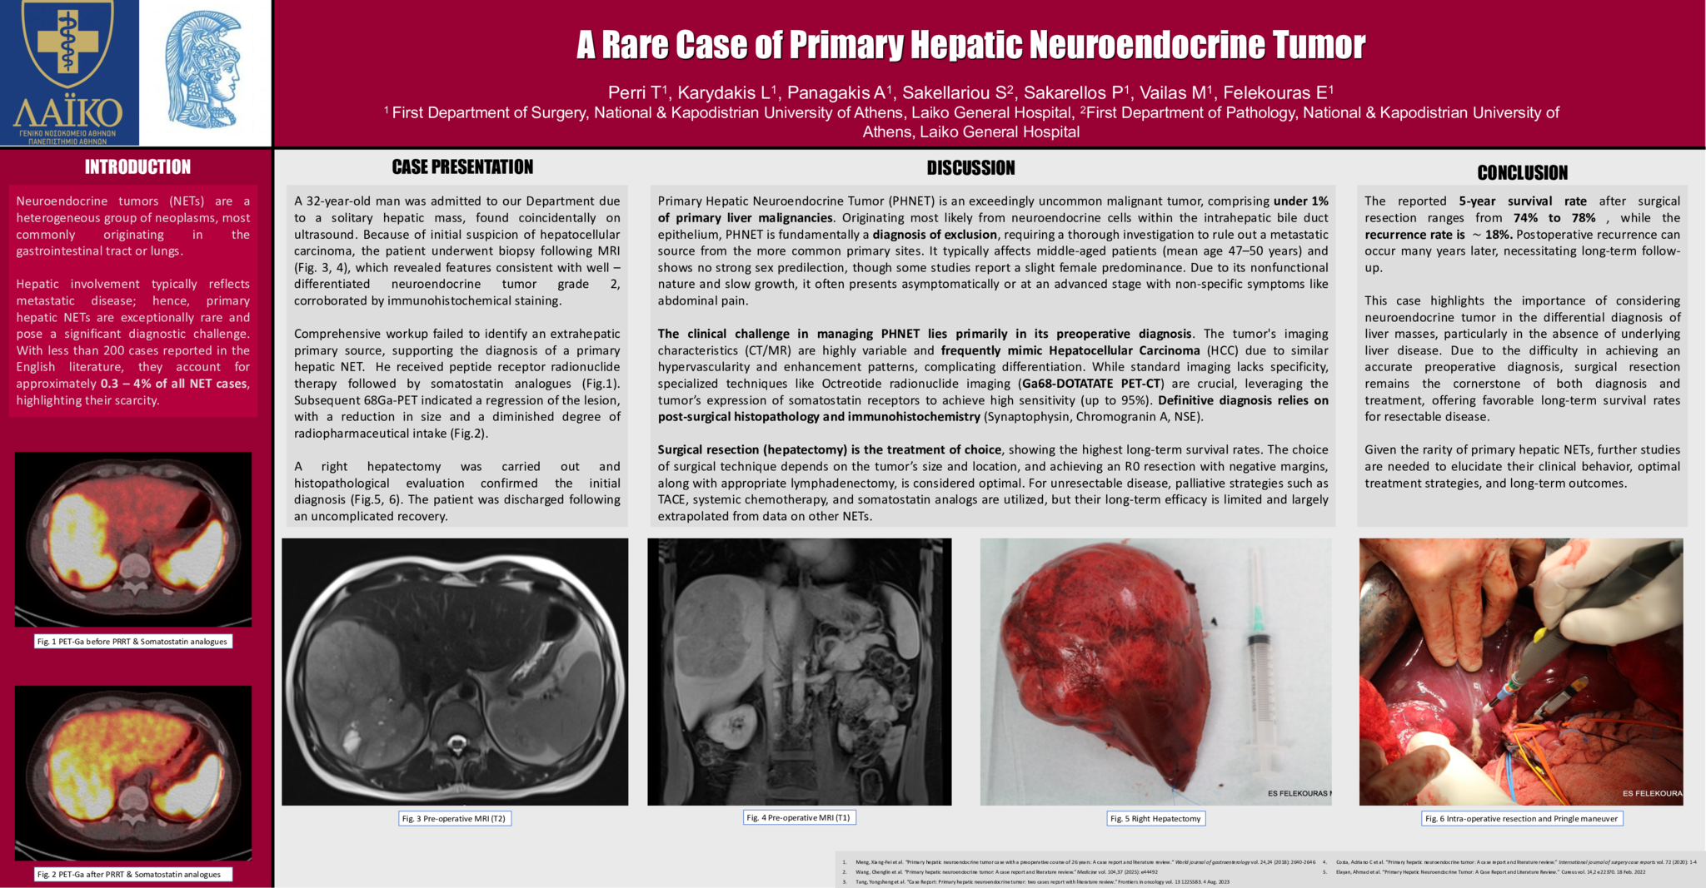Click the Fig. 6 Pringle maneuver caption

[x=1521, y=819]
